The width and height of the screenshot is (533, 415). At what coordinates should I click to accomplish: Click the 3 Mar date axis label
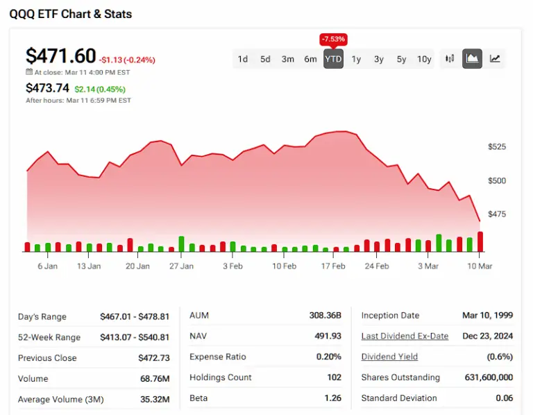click(428, 266)
